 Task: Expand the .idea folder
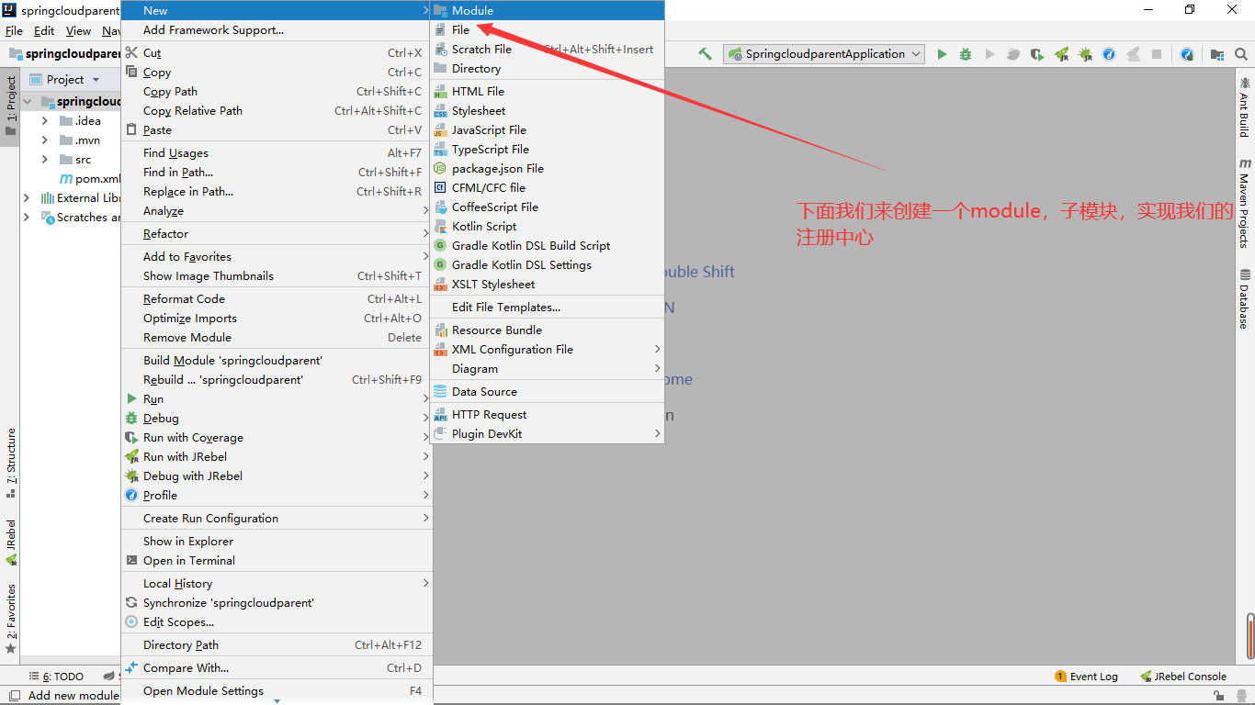(x=45, y=121)
